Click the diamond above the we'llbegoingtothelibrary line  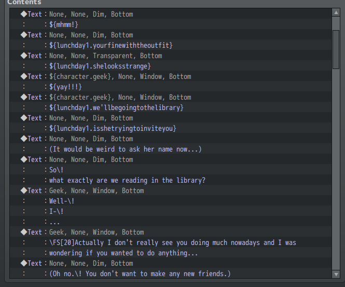(x=23, y=97)
